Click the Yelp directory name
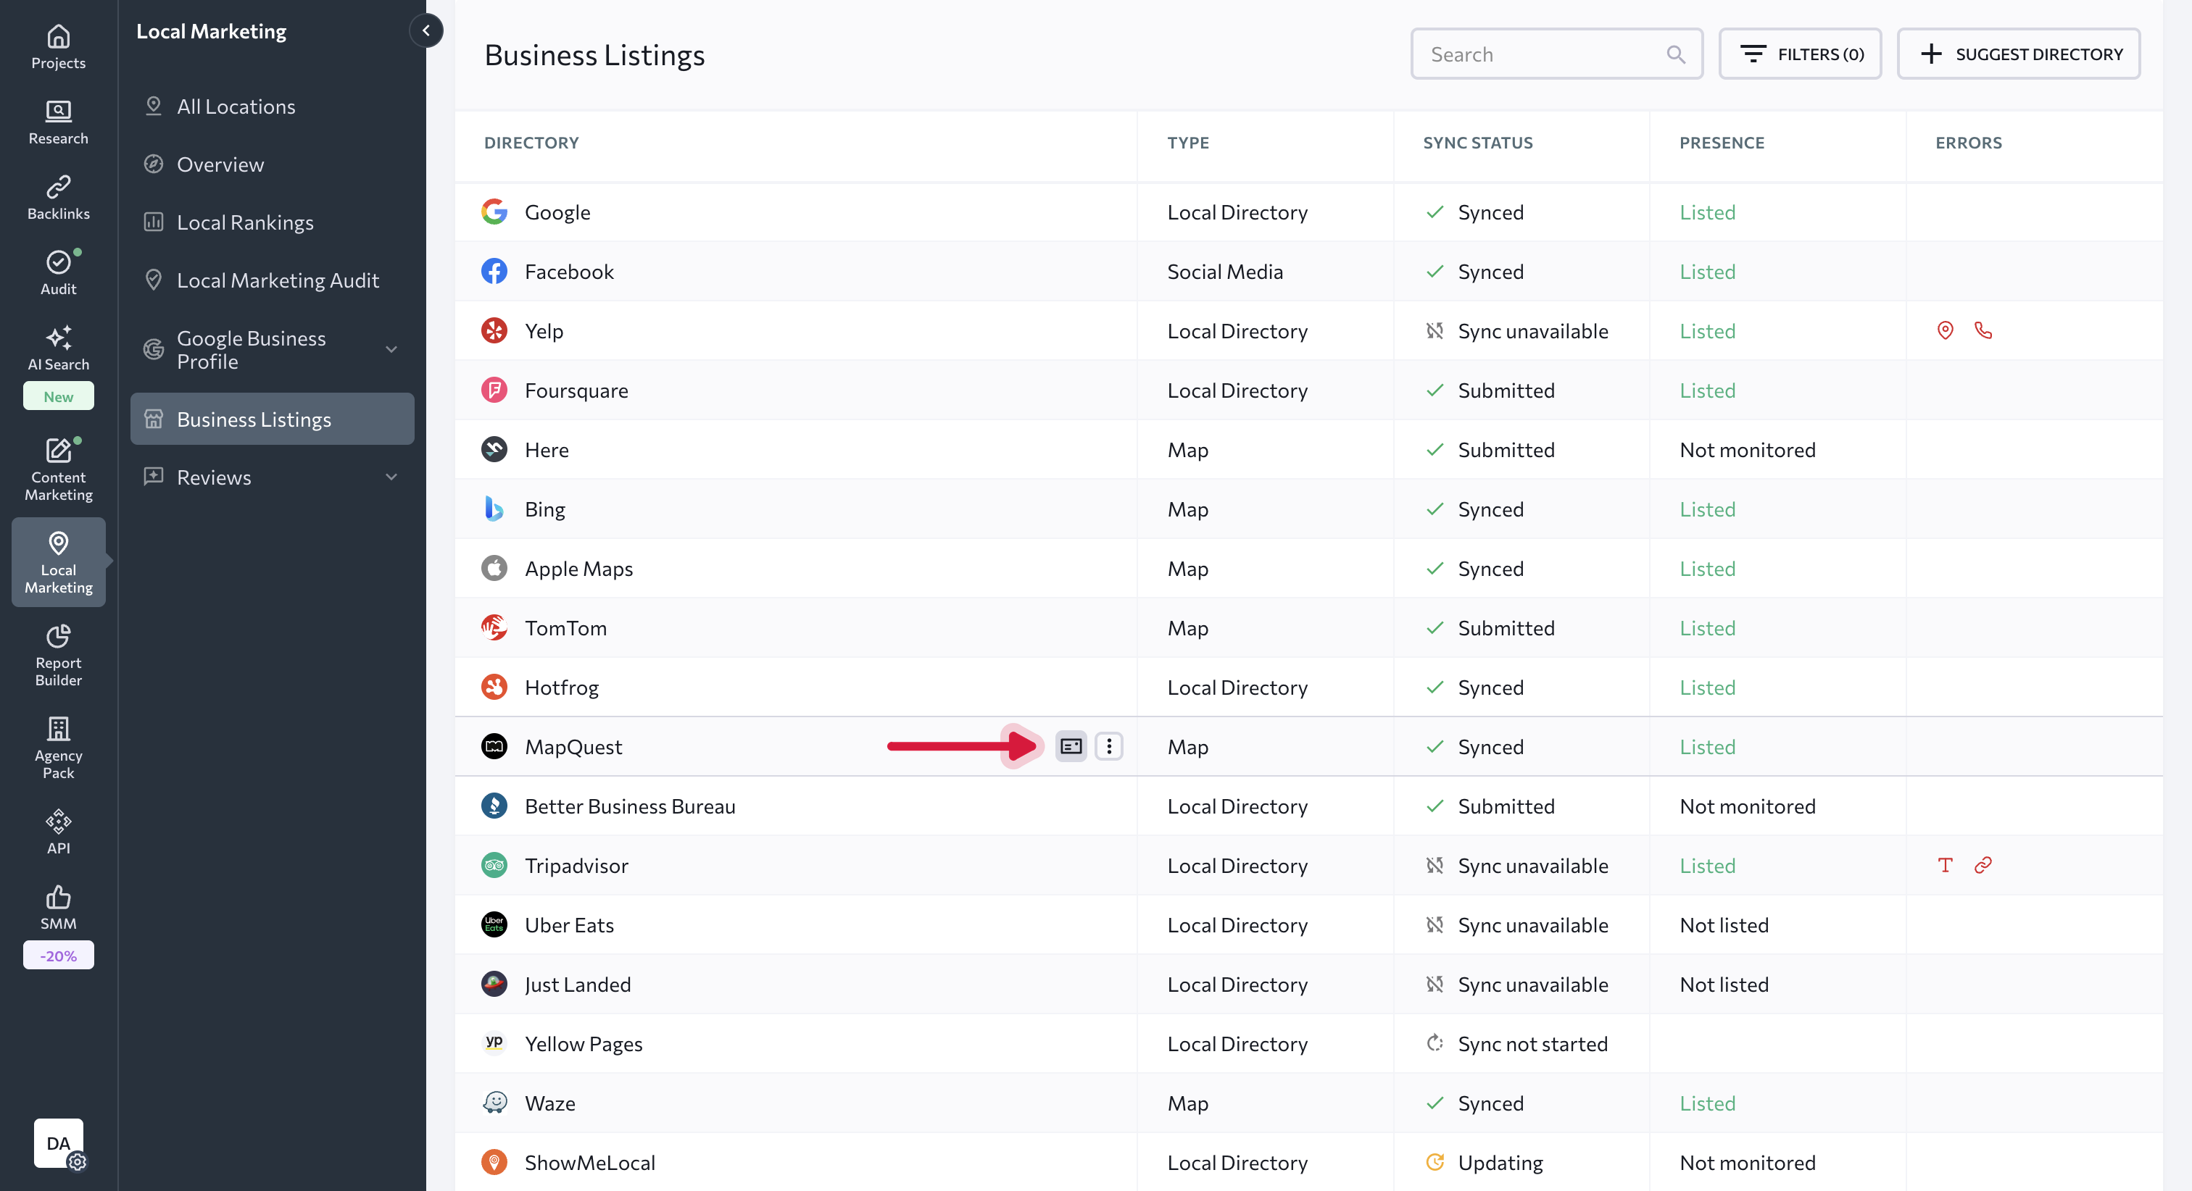 click(x=544, y=331)
